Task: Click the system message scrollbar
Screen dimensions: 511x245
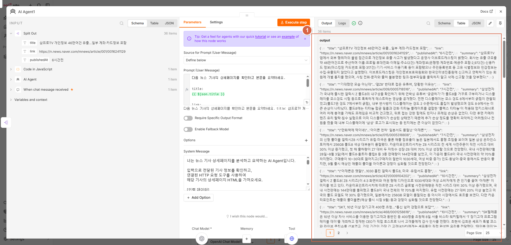Action: coord(308,162)
